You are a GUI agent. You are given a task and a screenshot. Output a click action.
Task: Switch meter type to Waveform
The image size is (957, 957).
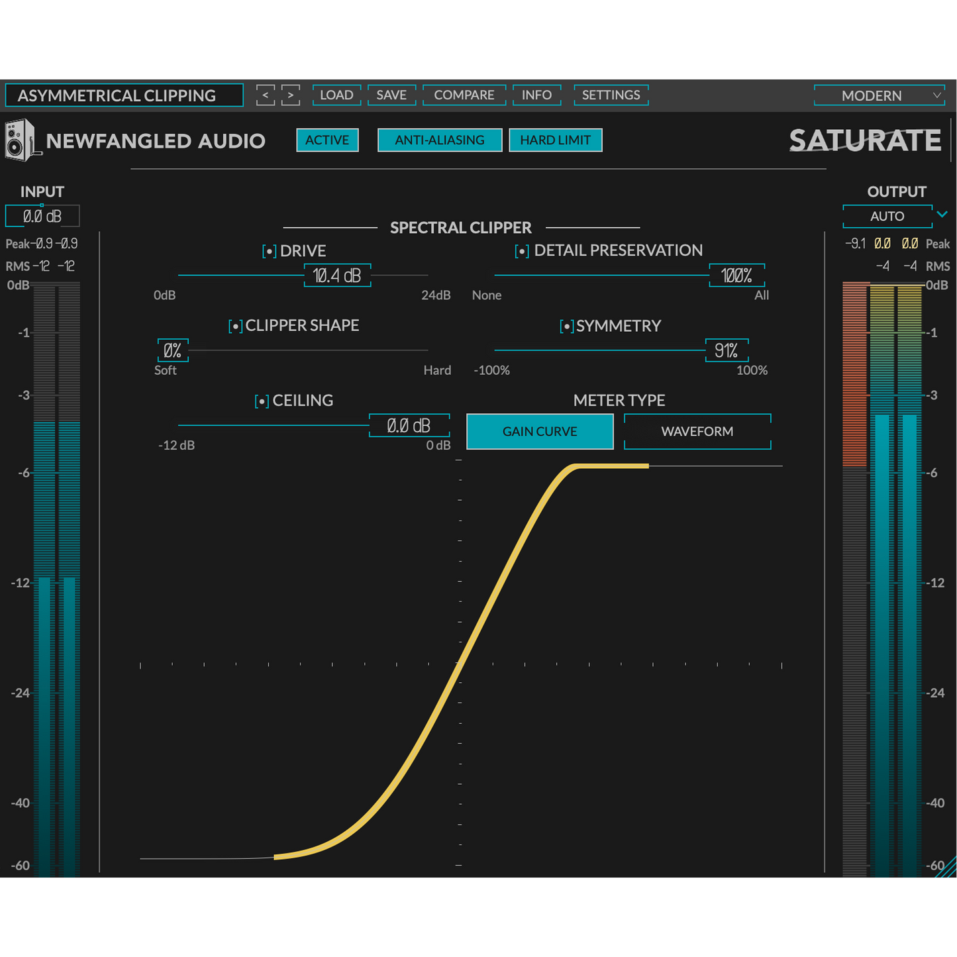coord(697,432)
